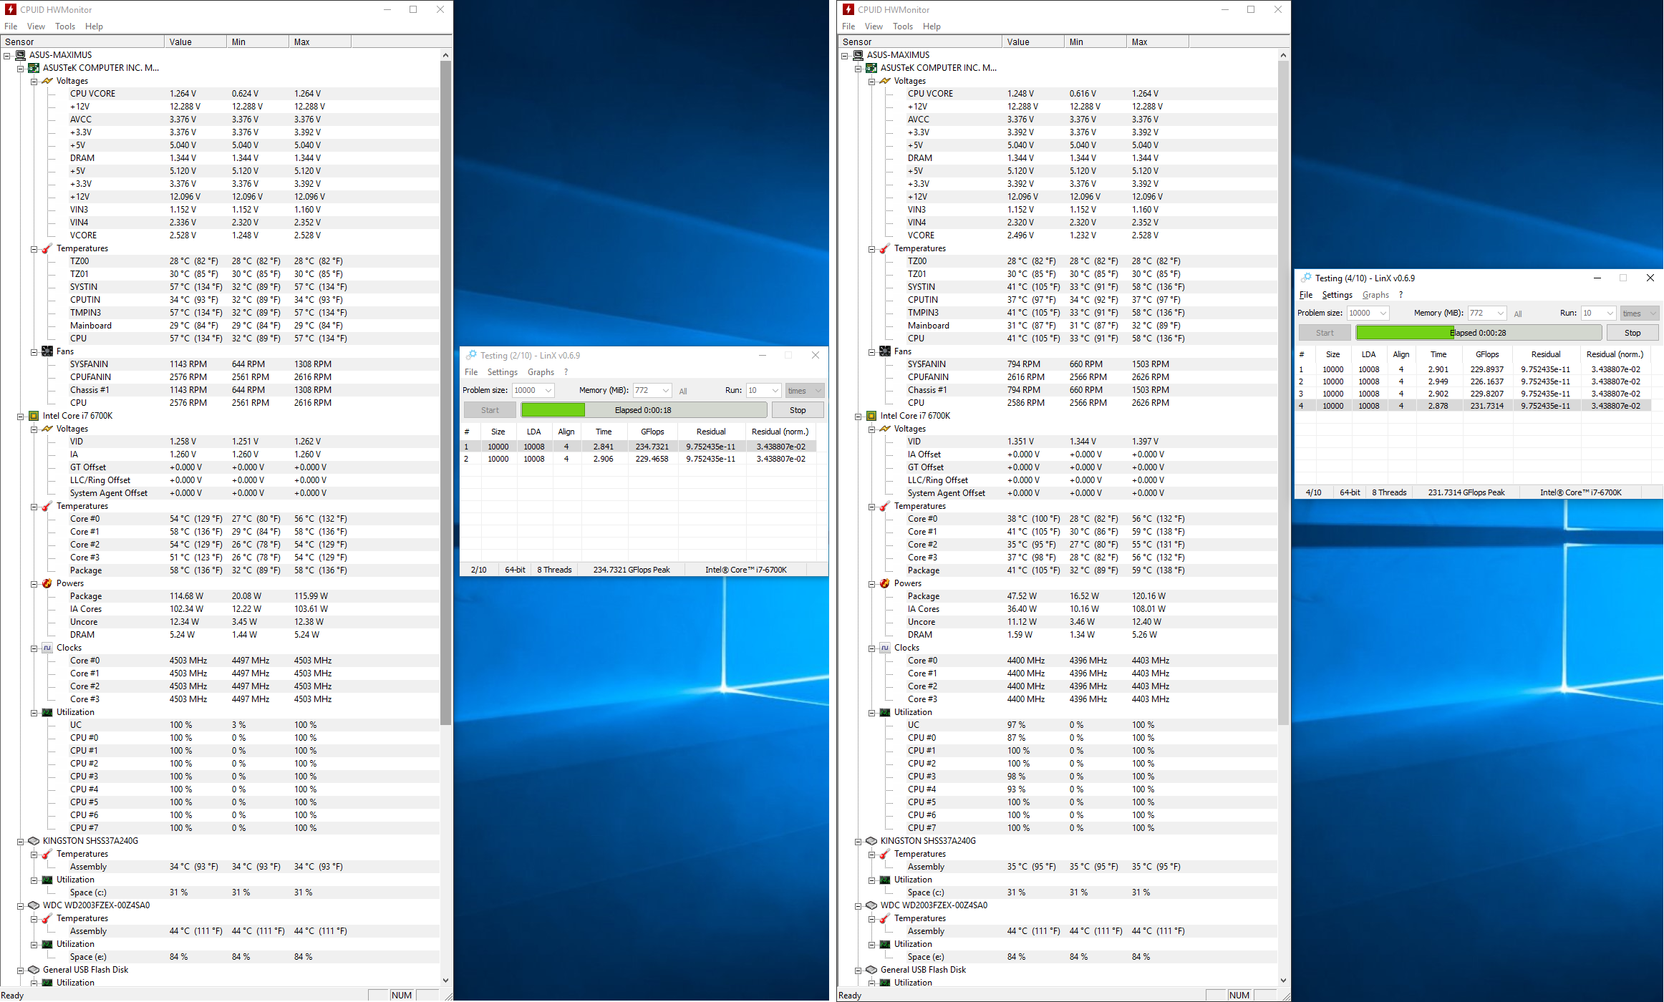The image size is (1664, 1002).
Task: Click the Intel Core i7 6700K chip icon in left window
Action: click(34, 416)
